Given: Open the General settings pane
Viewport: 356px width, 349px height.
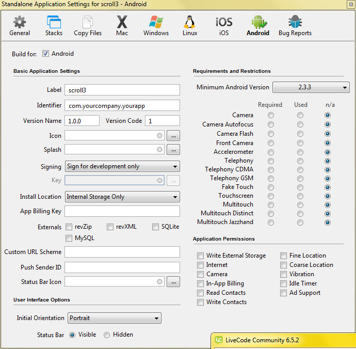Looking at the screenshot, I should (20, 26).
